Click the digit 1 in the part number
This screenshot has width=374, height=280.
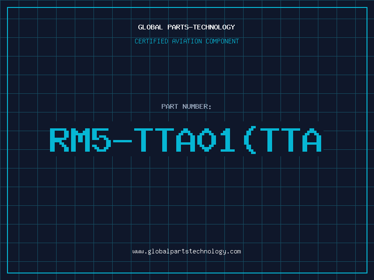227,140
